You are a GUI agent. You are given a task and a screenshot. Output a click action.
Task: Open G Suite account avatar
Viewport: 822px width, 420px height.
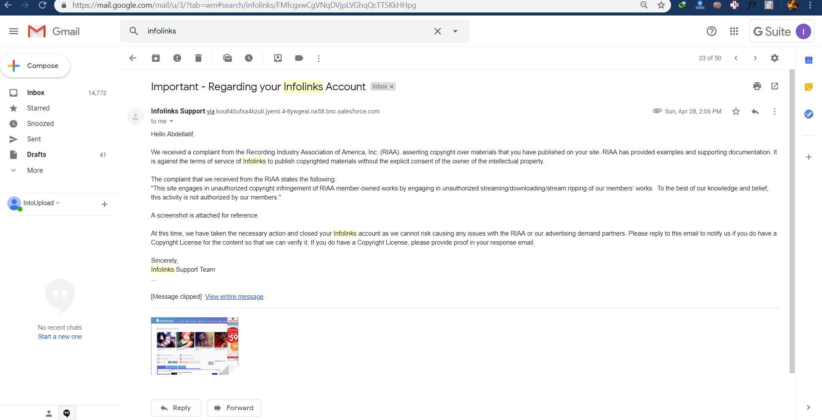(x=803, y=31)
